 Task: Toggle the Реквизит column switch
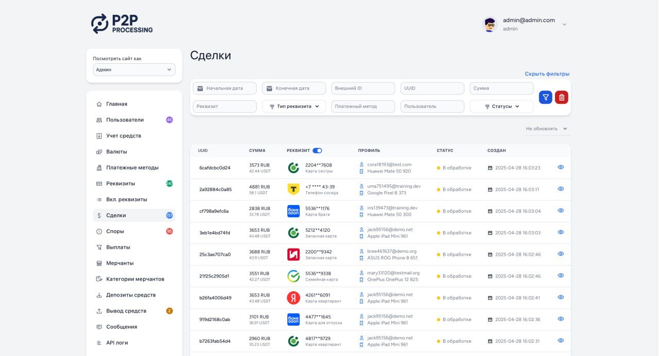317,151
